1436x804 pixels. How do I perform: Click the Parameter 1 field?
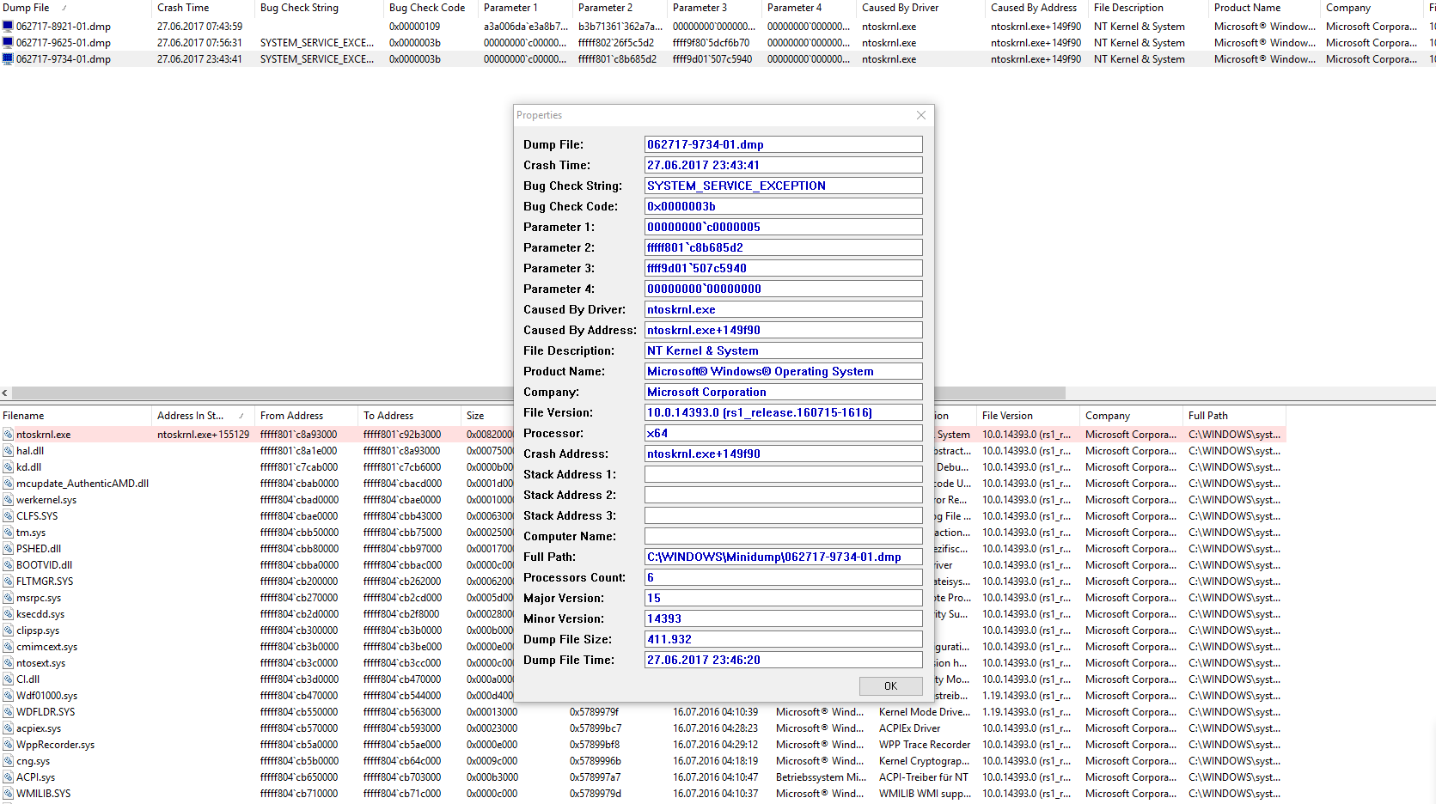click(784, 227)
